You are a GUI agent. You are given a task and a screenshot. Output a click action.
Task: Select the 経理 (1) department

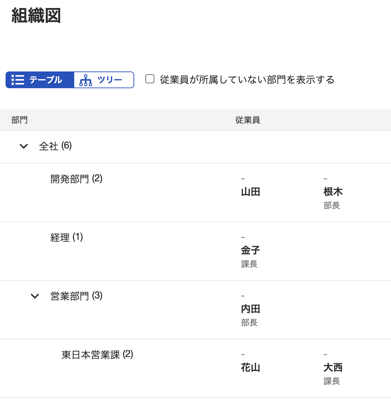pyautogui.click(x=67, y=237)
